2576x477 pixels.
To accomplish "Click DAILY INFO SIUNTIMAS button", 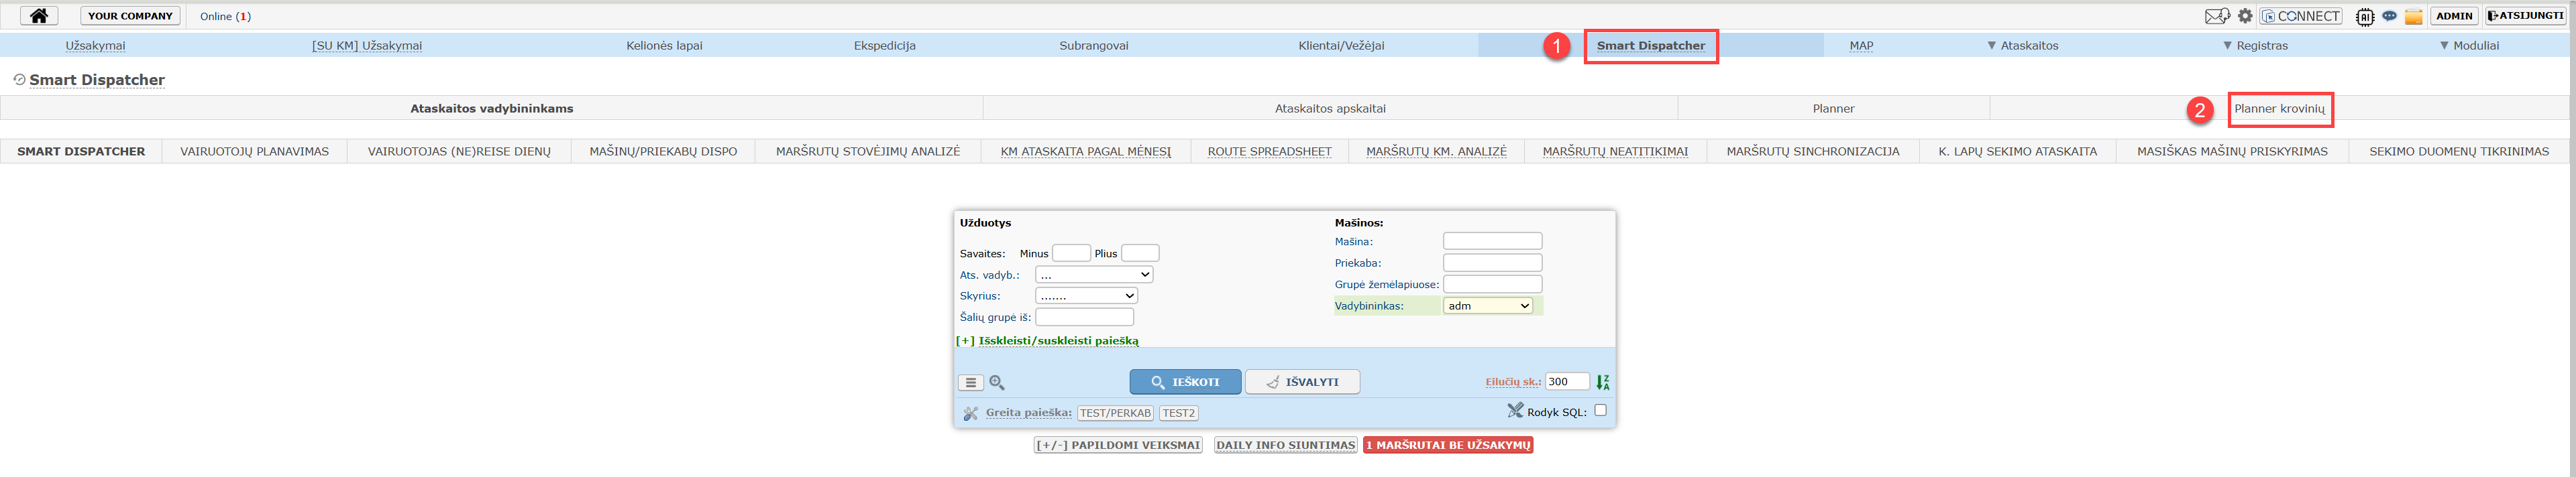I will (1285, 445).
